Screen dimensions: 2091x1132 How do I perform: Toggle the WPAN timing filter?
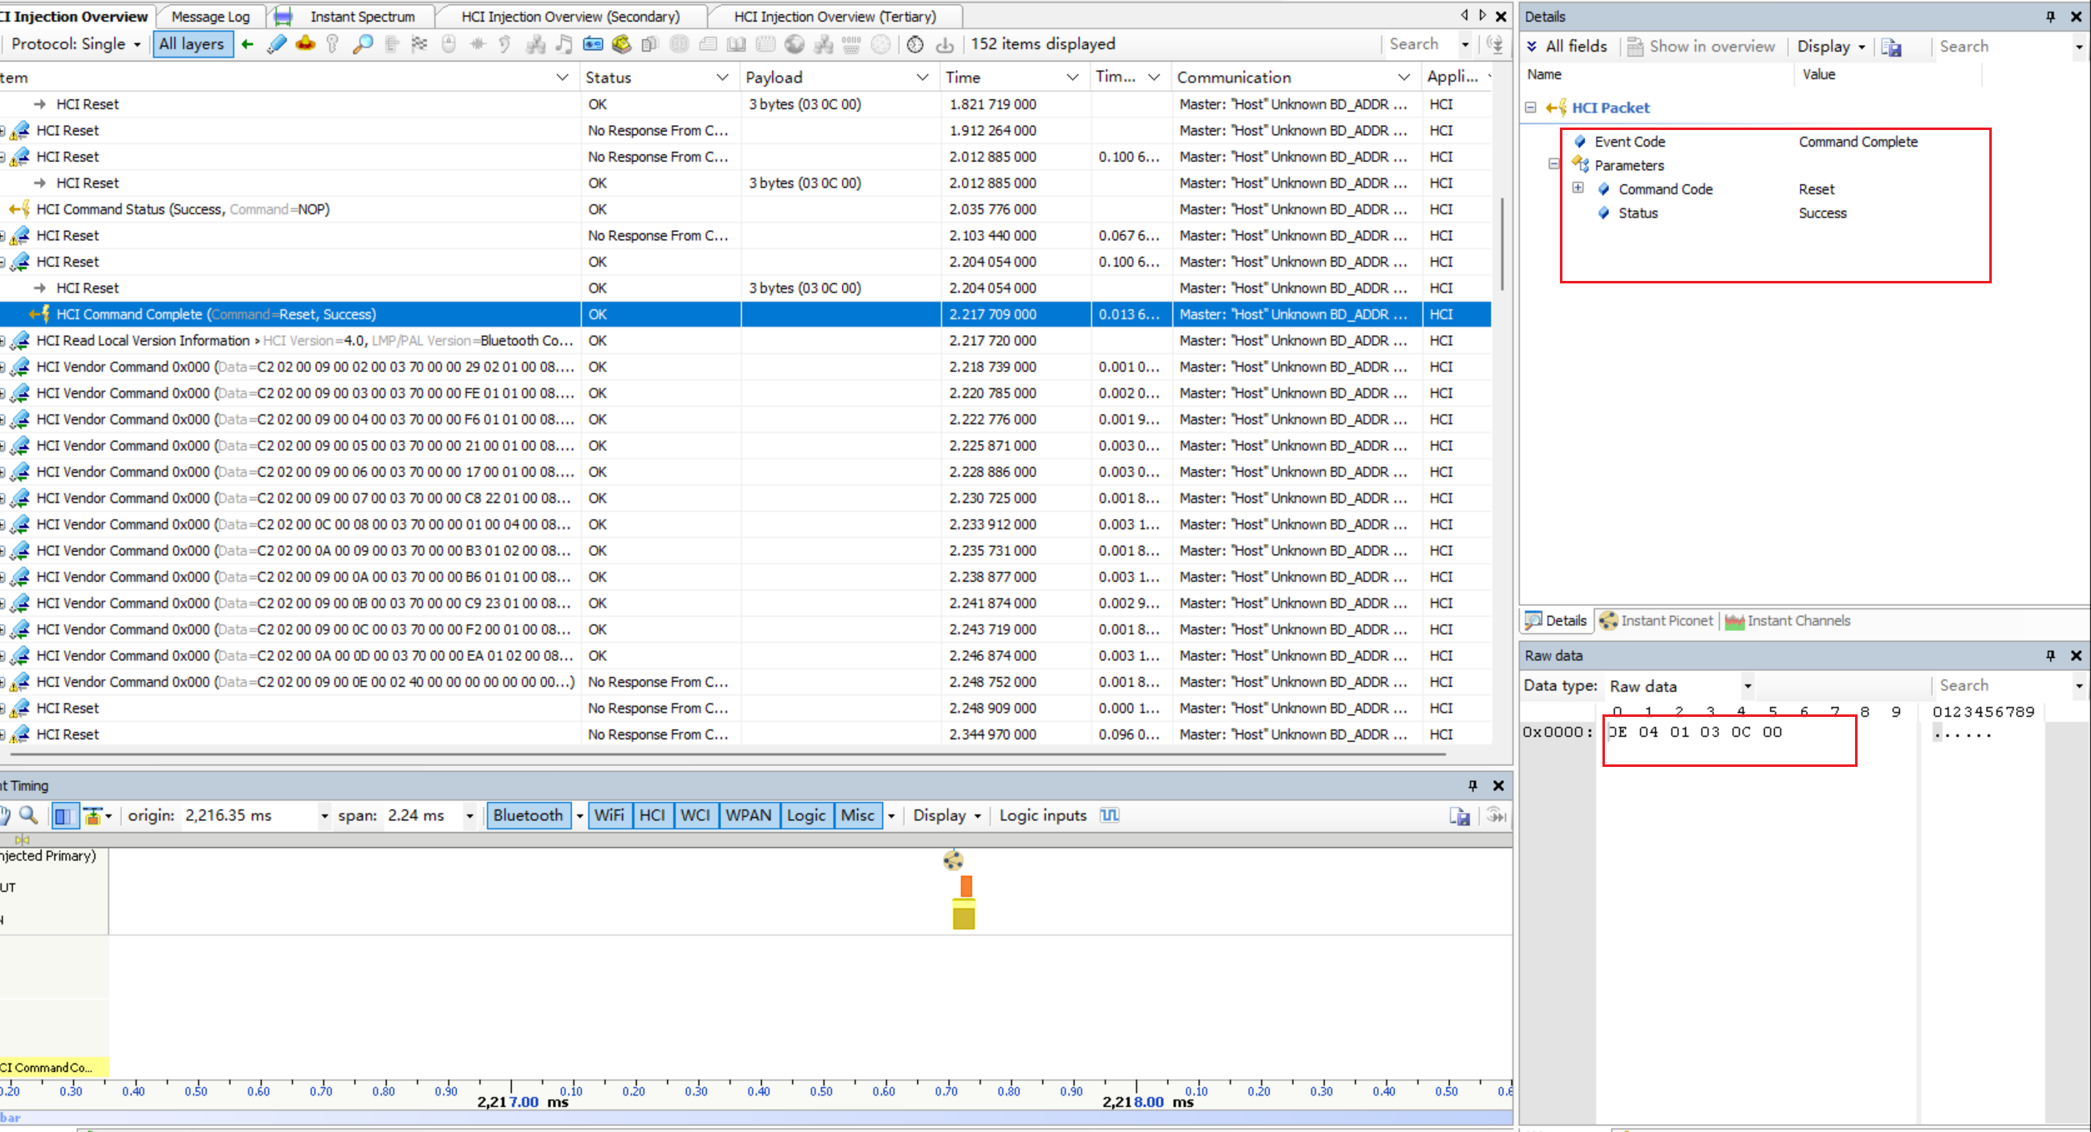748,815
